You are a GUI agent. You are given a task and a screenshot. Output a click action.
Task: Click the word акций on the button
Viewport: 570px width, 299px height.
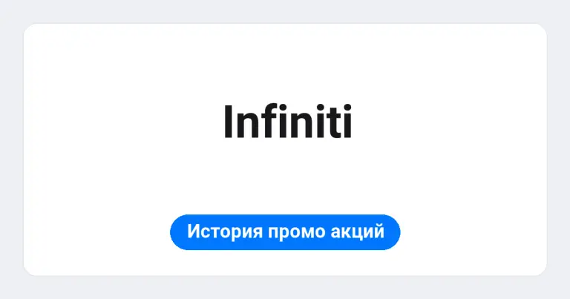(357, 231)
